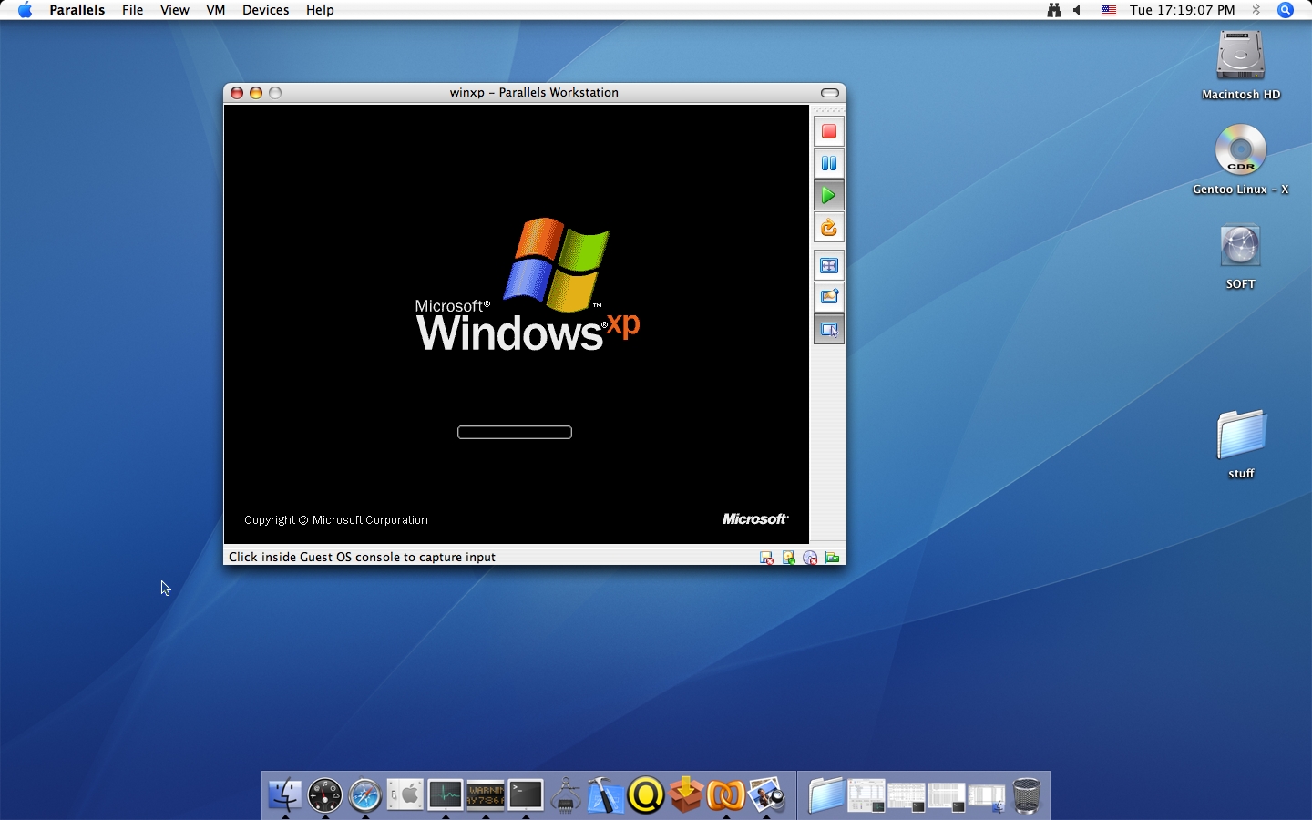Pause the virtual machine

829,164
